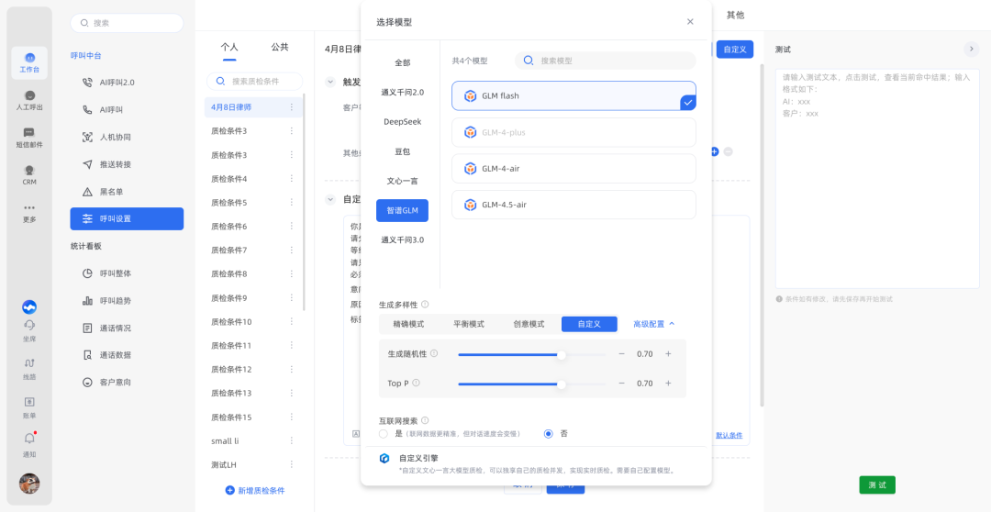This screenshot has height=512, width=991.
Task: Open options dots for 质检条件10
Action: [x=292, y=322]
